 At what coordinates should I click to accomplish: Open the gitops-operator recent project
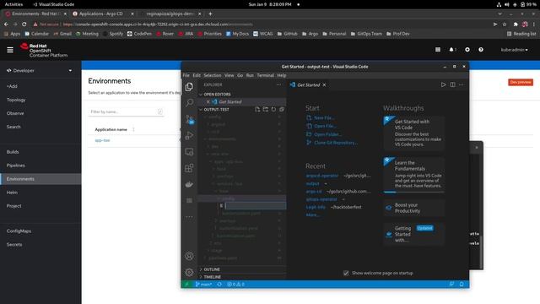point(321,199)
